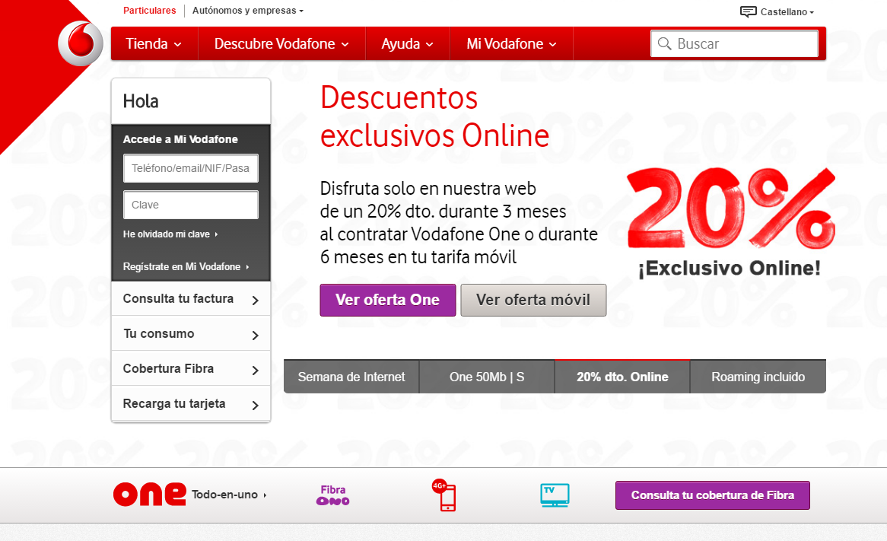Click the Descuentos exclusivos Online heading
This screenshot has height=541, width=887.
click(434, 116)
